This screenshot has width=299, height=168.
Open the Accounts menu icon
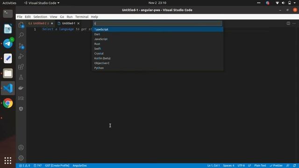[x=21, y=147]
